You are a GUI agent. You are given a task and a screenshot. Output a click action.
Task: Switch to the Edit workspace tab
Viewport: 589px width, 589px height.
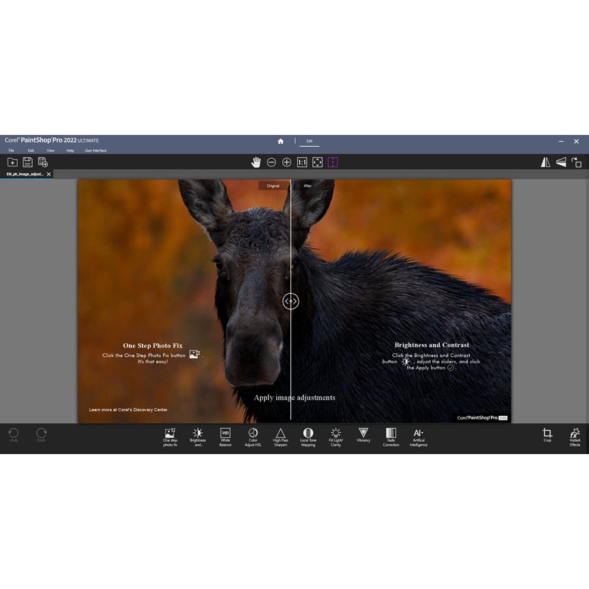310,141
